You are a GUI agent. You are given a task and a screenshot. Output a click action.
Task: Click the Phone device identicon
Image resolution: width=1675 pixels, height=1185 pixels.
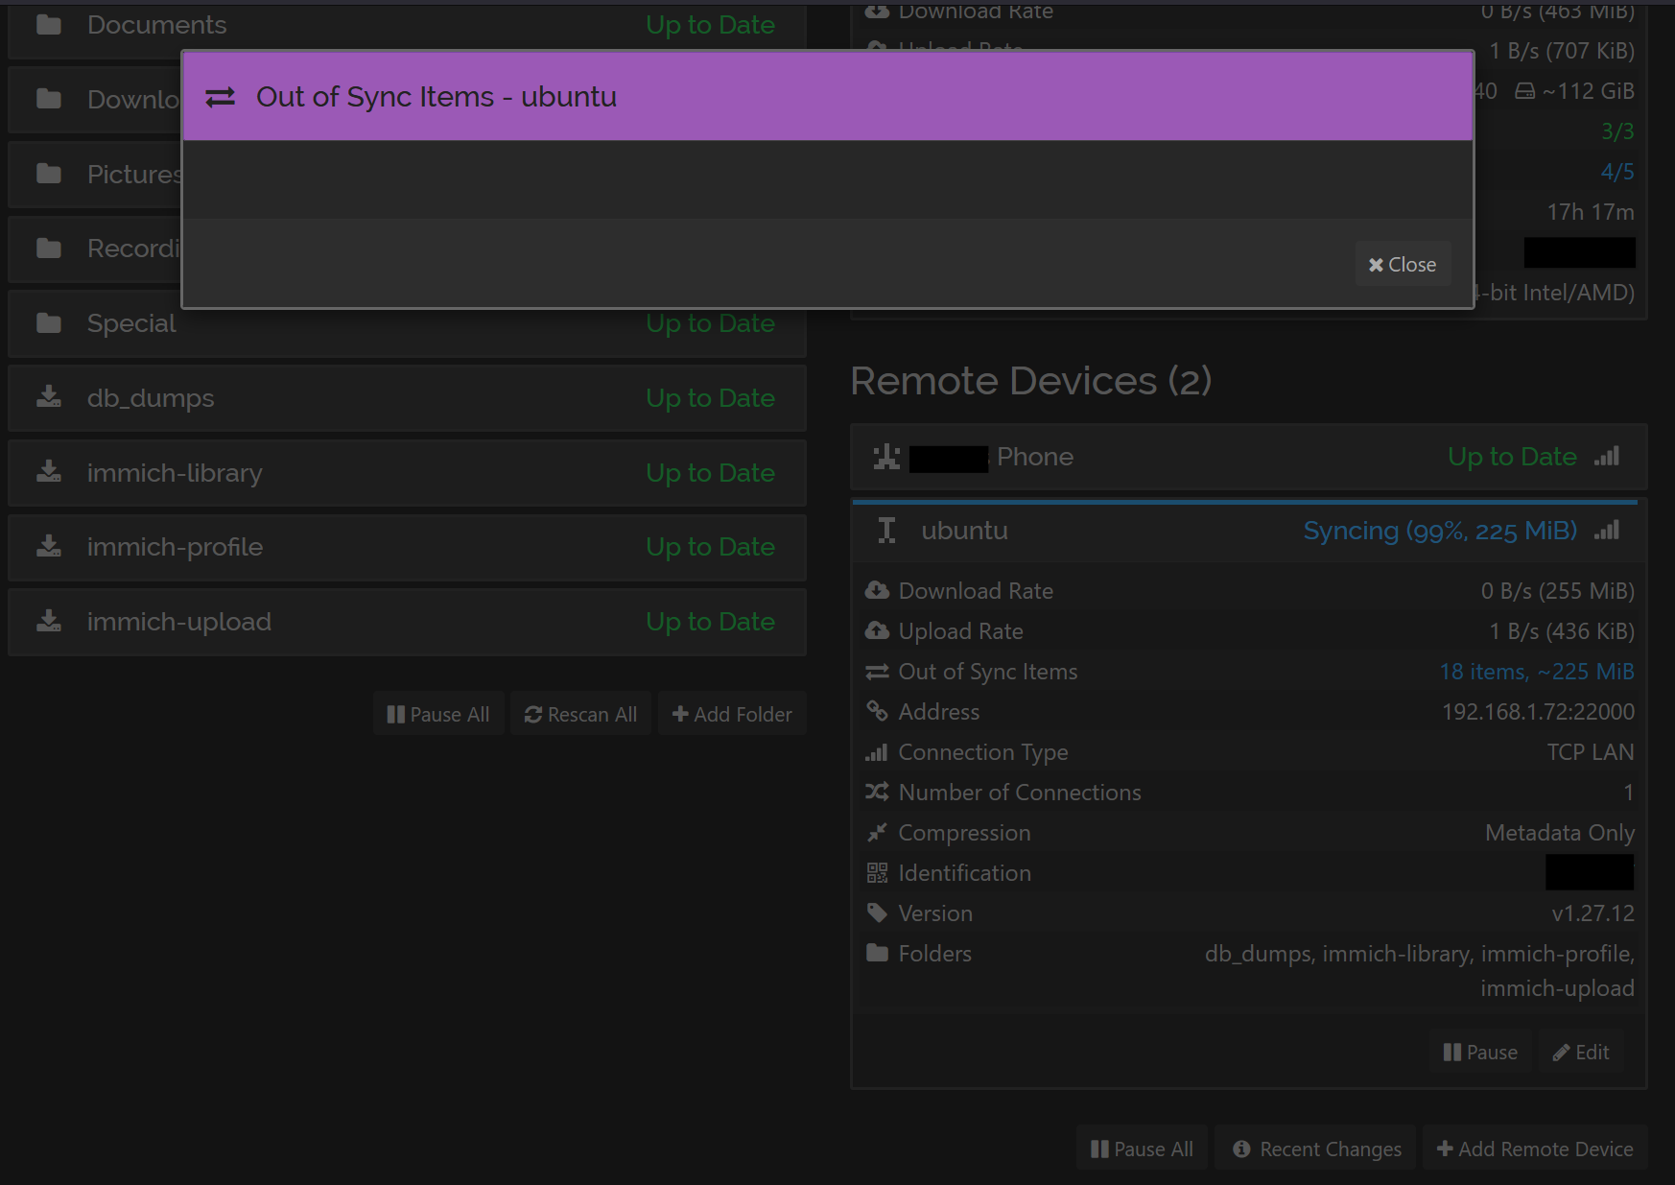886,457
